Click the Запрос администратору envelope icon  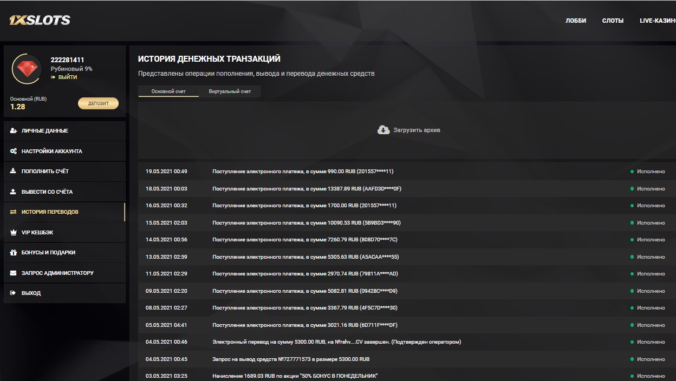click(14, 273)
